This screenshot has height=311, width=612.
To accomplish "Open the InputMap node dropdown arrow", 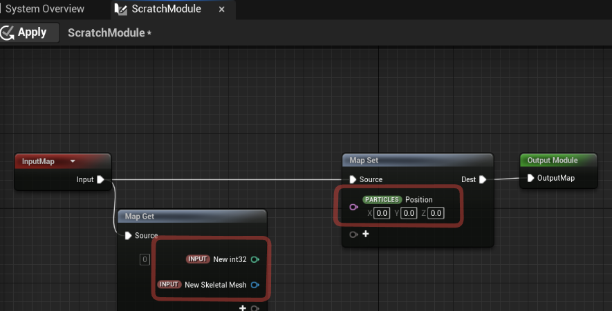I will click(x=73, y=161).
